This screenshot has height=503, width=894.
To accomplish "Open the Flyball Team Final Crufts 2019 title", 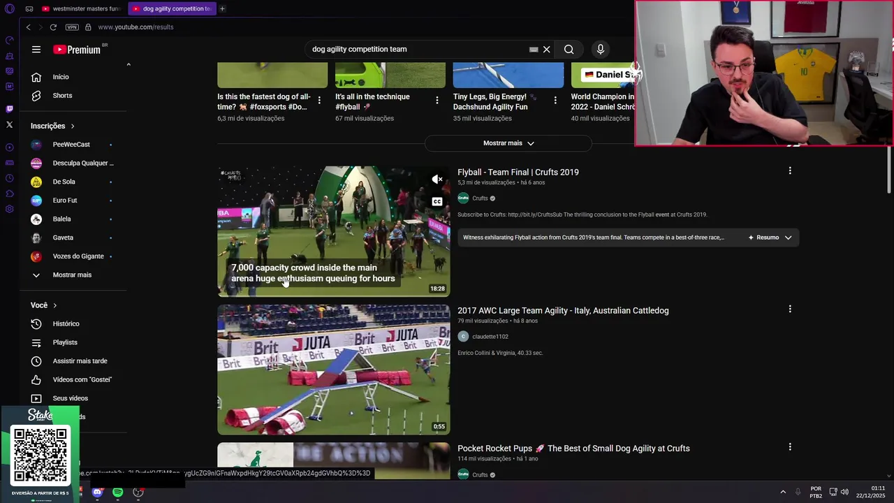I will click(x=518, y=172).
